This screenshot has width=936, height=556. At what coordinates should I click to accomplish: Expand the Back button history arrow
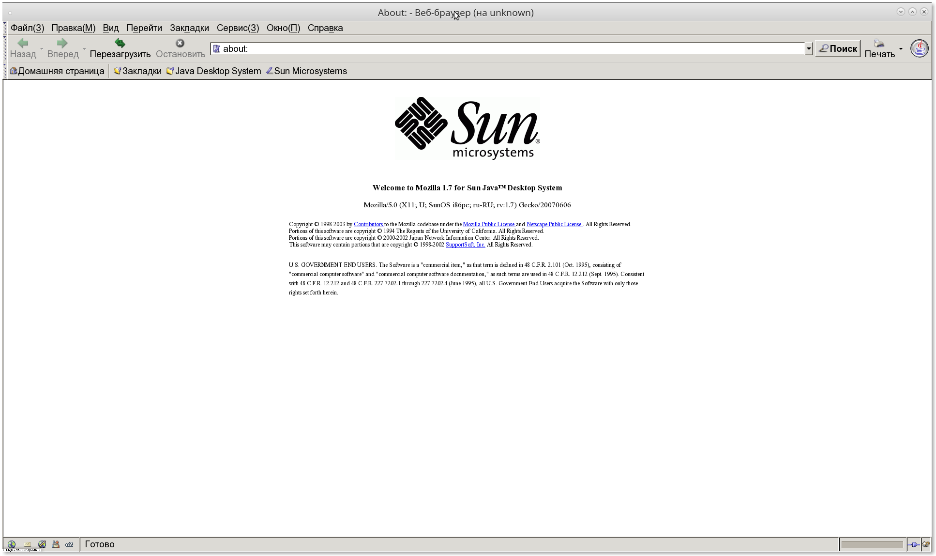click(42, 48)
